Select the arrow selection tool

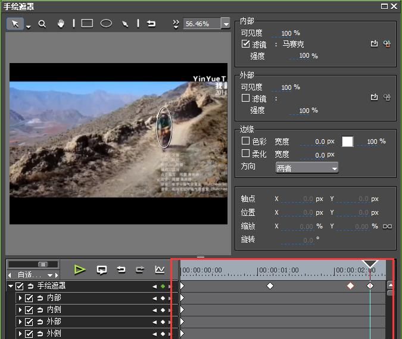15,24
